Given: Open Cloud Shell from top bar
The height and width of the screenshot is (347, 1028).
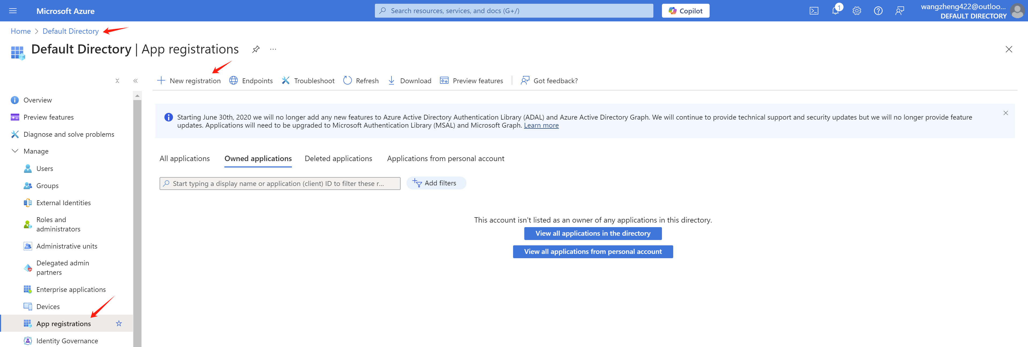Looking at the screenshot, I should pyautogui.click(x=814, y=11).
